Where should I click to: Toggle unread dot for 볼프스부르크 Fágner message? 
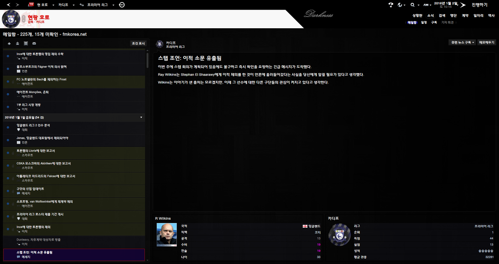(x=8, y=69)
